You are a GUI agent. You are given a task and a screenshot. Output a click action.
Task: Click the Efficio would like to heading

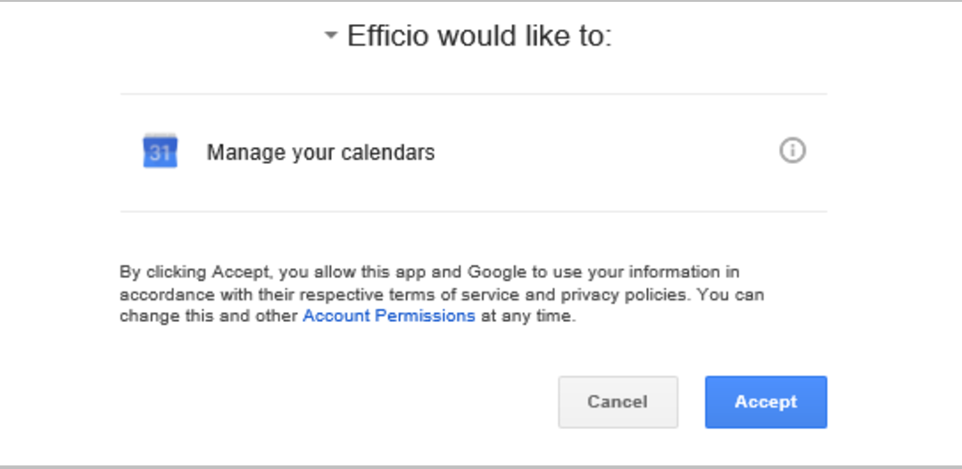479,36
